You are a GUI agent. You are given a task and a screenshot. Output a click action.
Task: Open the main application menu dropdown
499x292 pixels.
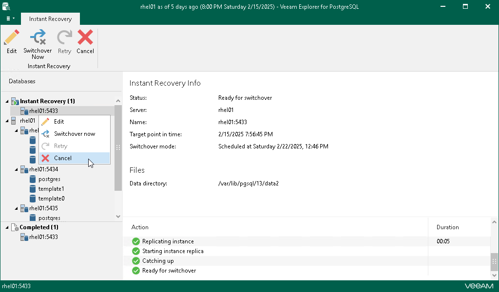coord(10,18)
